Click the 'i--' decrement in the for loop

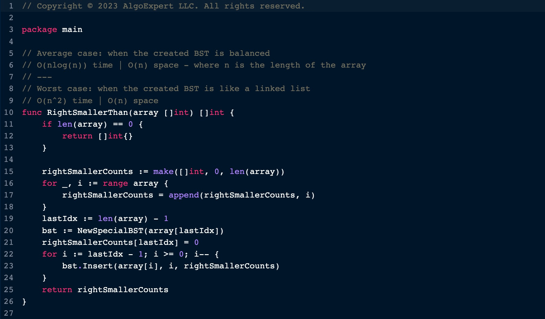pos(201,254)
